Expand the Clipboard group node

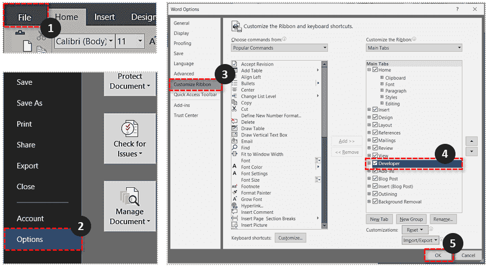coord(382,77)
